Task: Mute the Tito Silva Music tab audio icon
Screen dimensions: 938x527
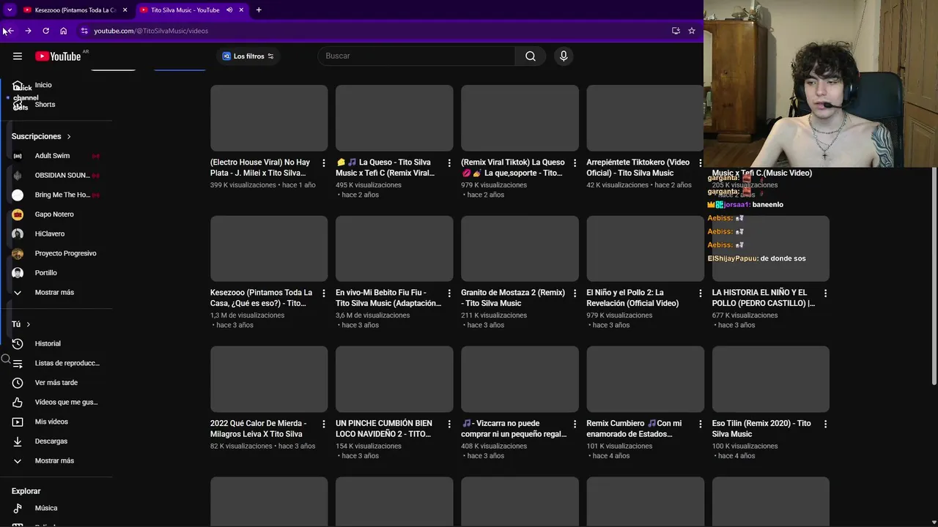Action: pyautogui.click(x=229, y=10)
